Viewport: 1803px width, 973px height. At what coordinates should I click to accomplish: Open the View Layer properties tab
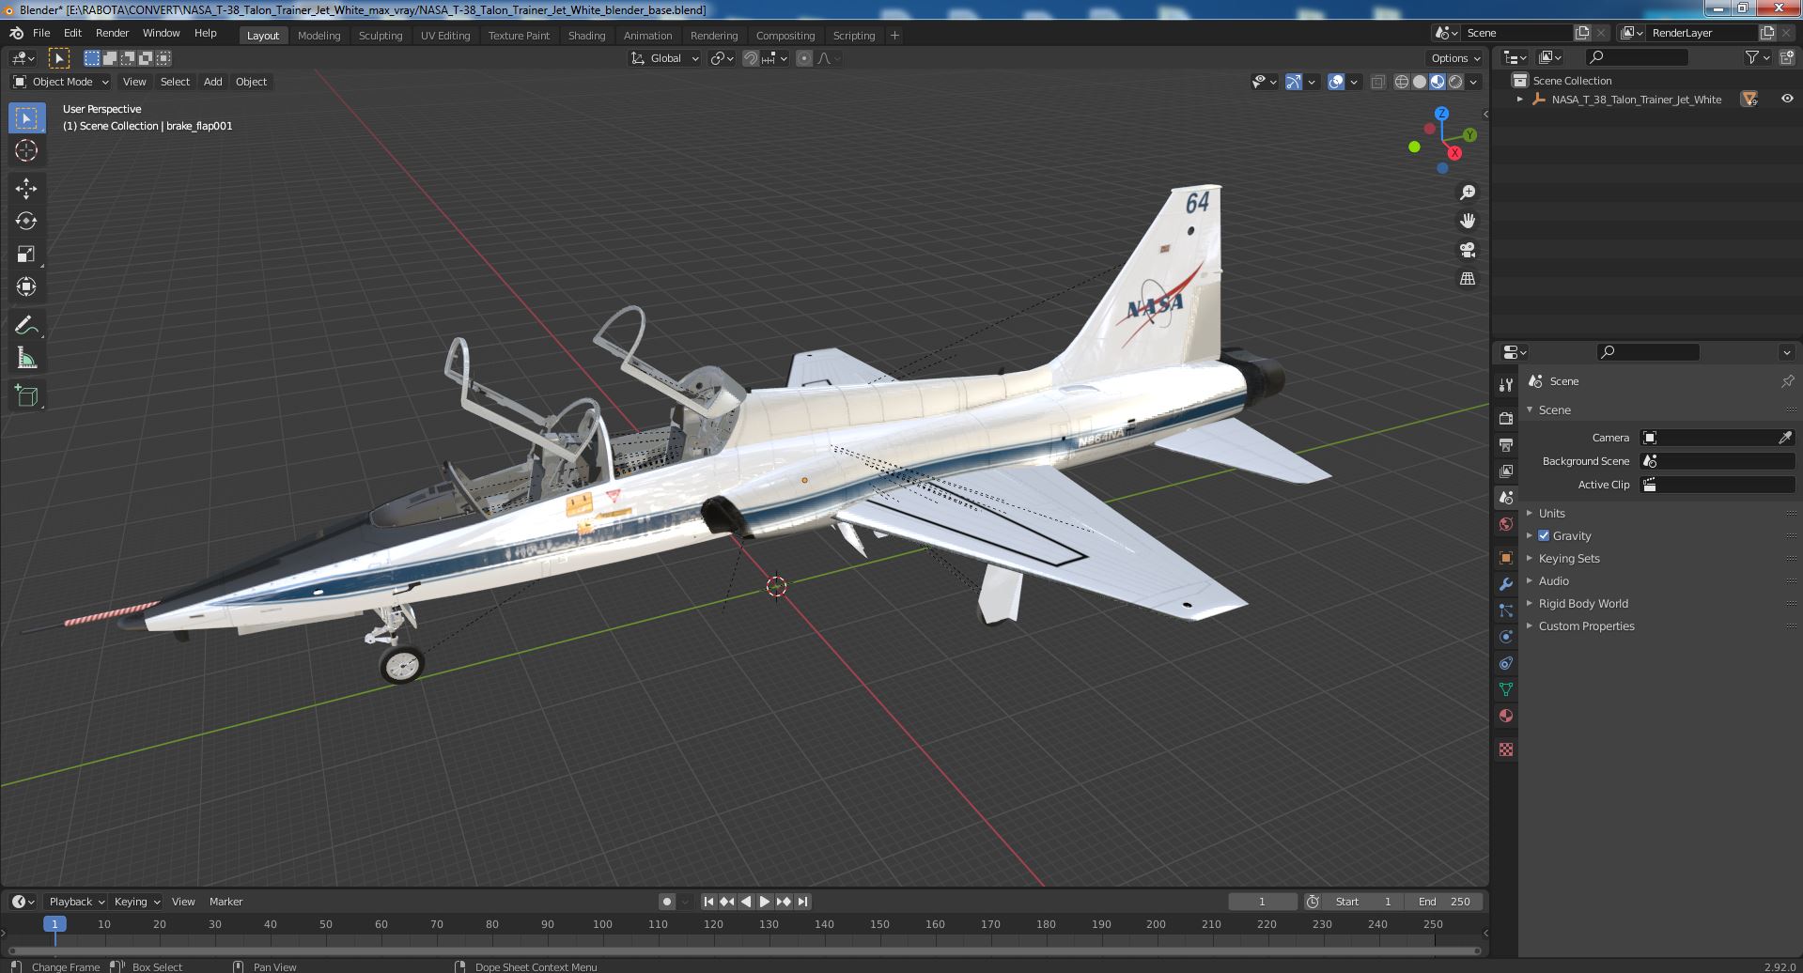coord(1506,471)
